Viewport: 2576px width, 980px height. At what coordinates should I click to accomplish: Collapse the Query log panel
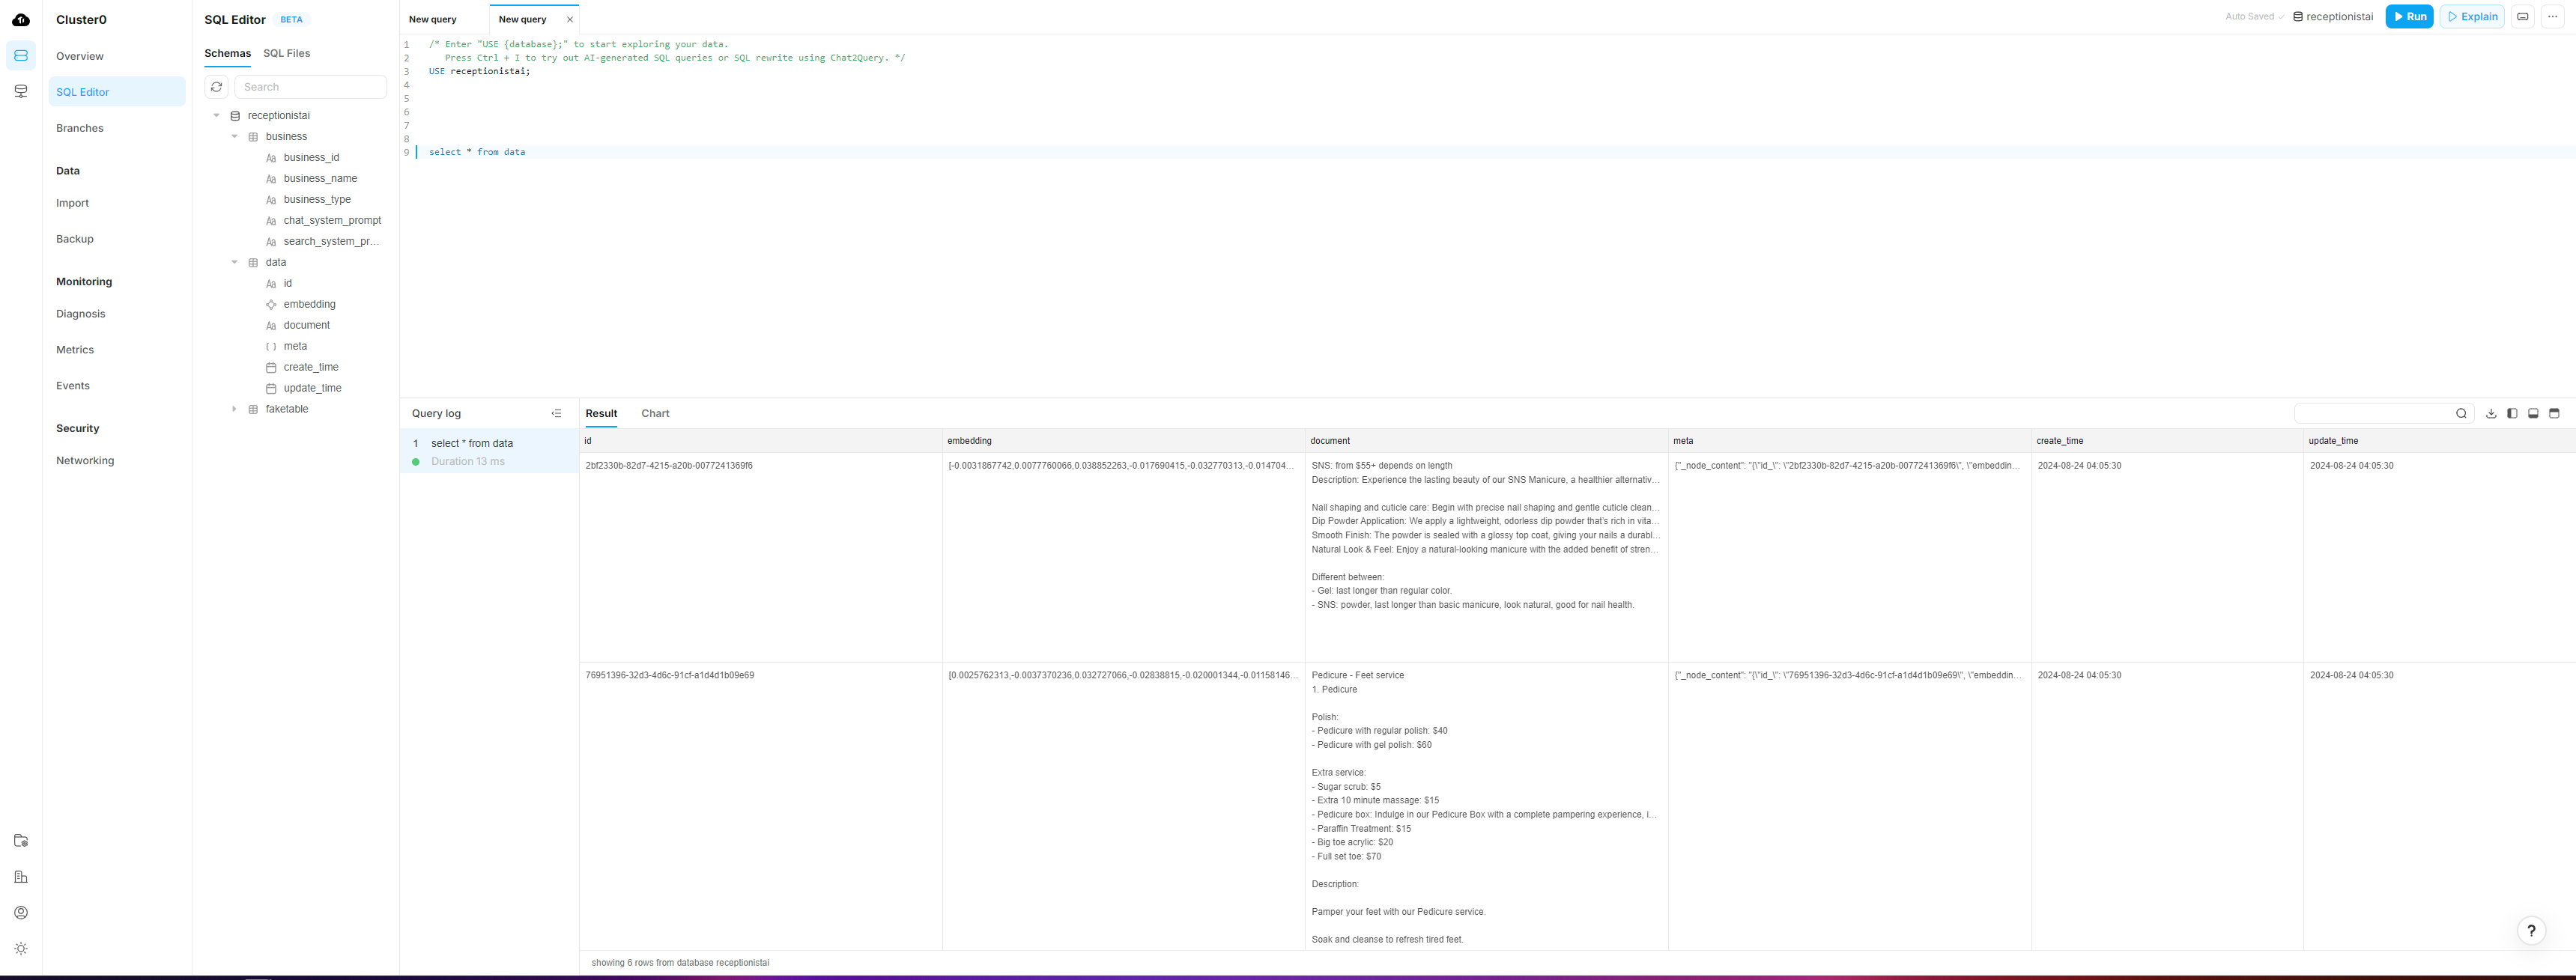coord(556,413)
